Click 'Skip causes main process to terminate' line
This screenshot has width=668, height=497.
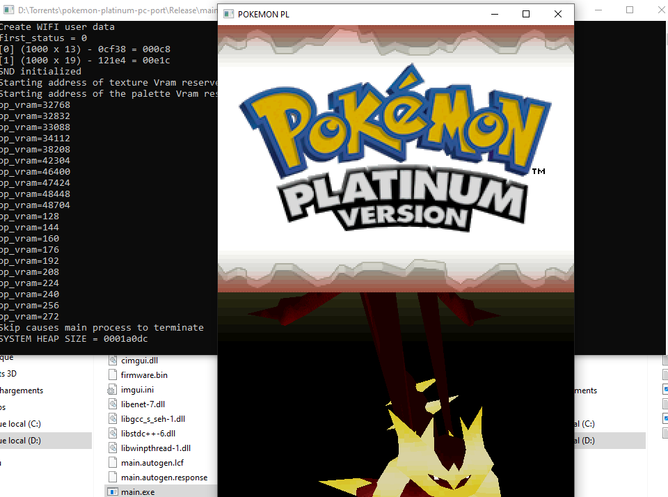coord(102,328)
